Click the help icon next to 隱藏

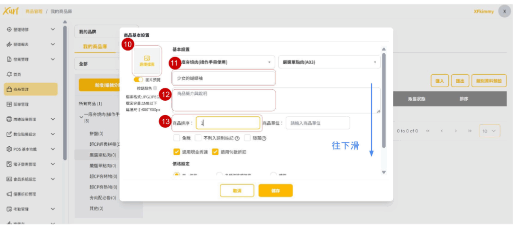click(x=264, y=138)
